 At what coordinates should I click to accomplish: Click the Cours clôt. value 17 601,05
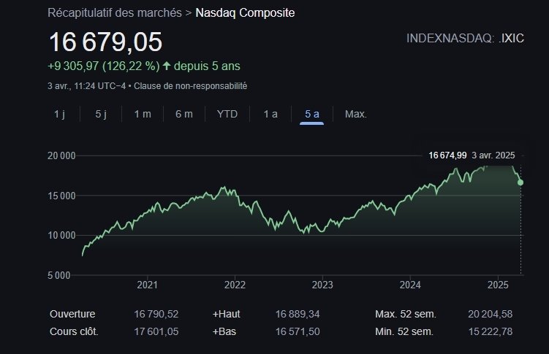tap(156, 331)
